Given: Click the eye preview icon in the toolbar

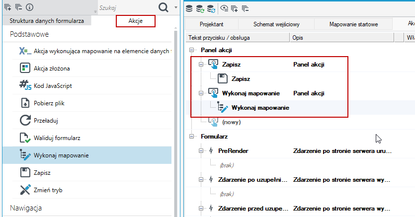Looking at the screenshot, I should 224,8.
